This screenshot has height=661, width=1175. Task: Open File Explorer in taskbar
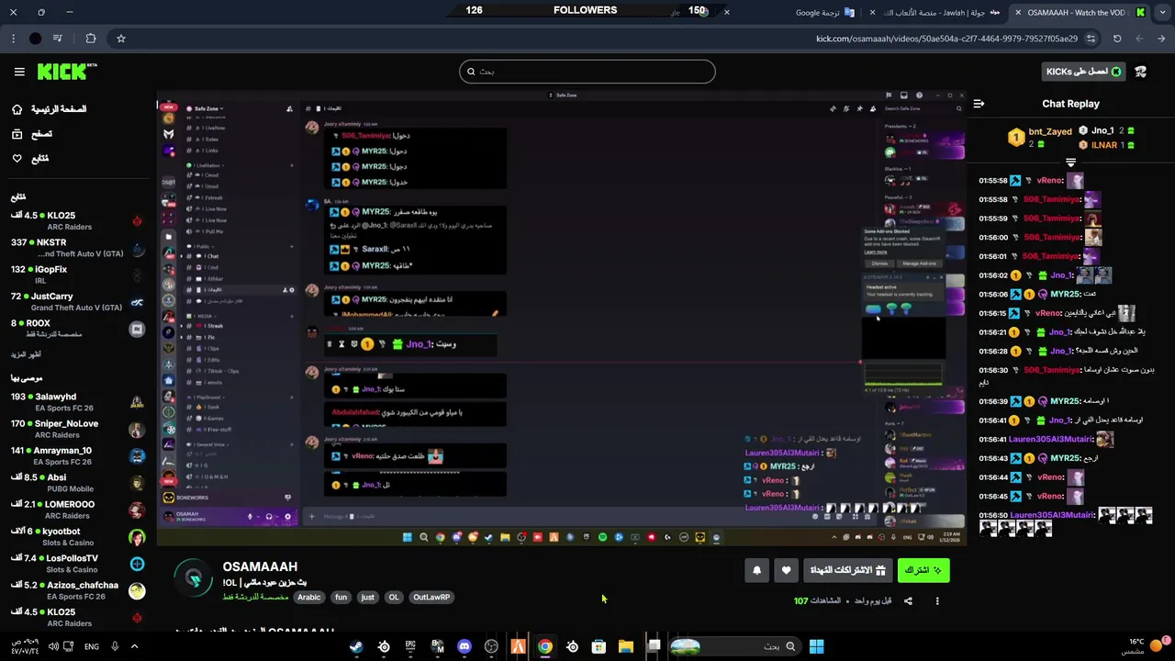click(x=626, y=646)
